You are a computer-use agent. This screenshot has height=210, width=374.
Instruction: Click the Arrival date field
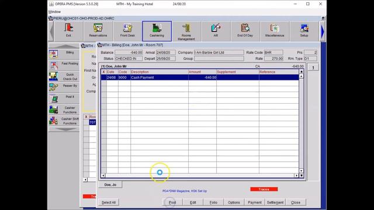166,52
